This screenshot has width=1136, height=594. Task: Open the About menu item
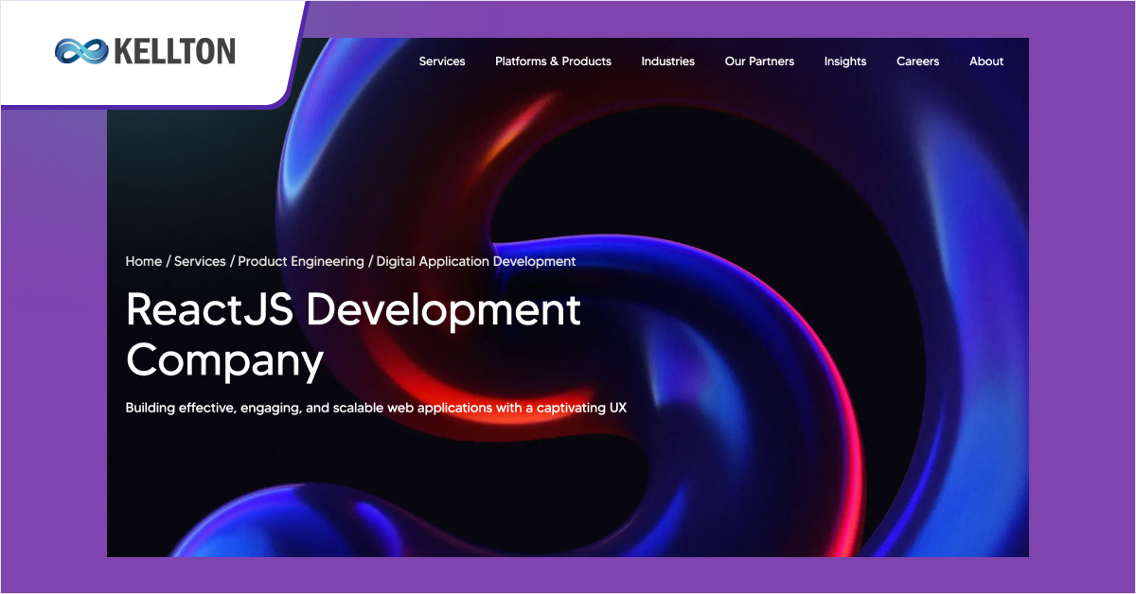[x=985, y=61]
